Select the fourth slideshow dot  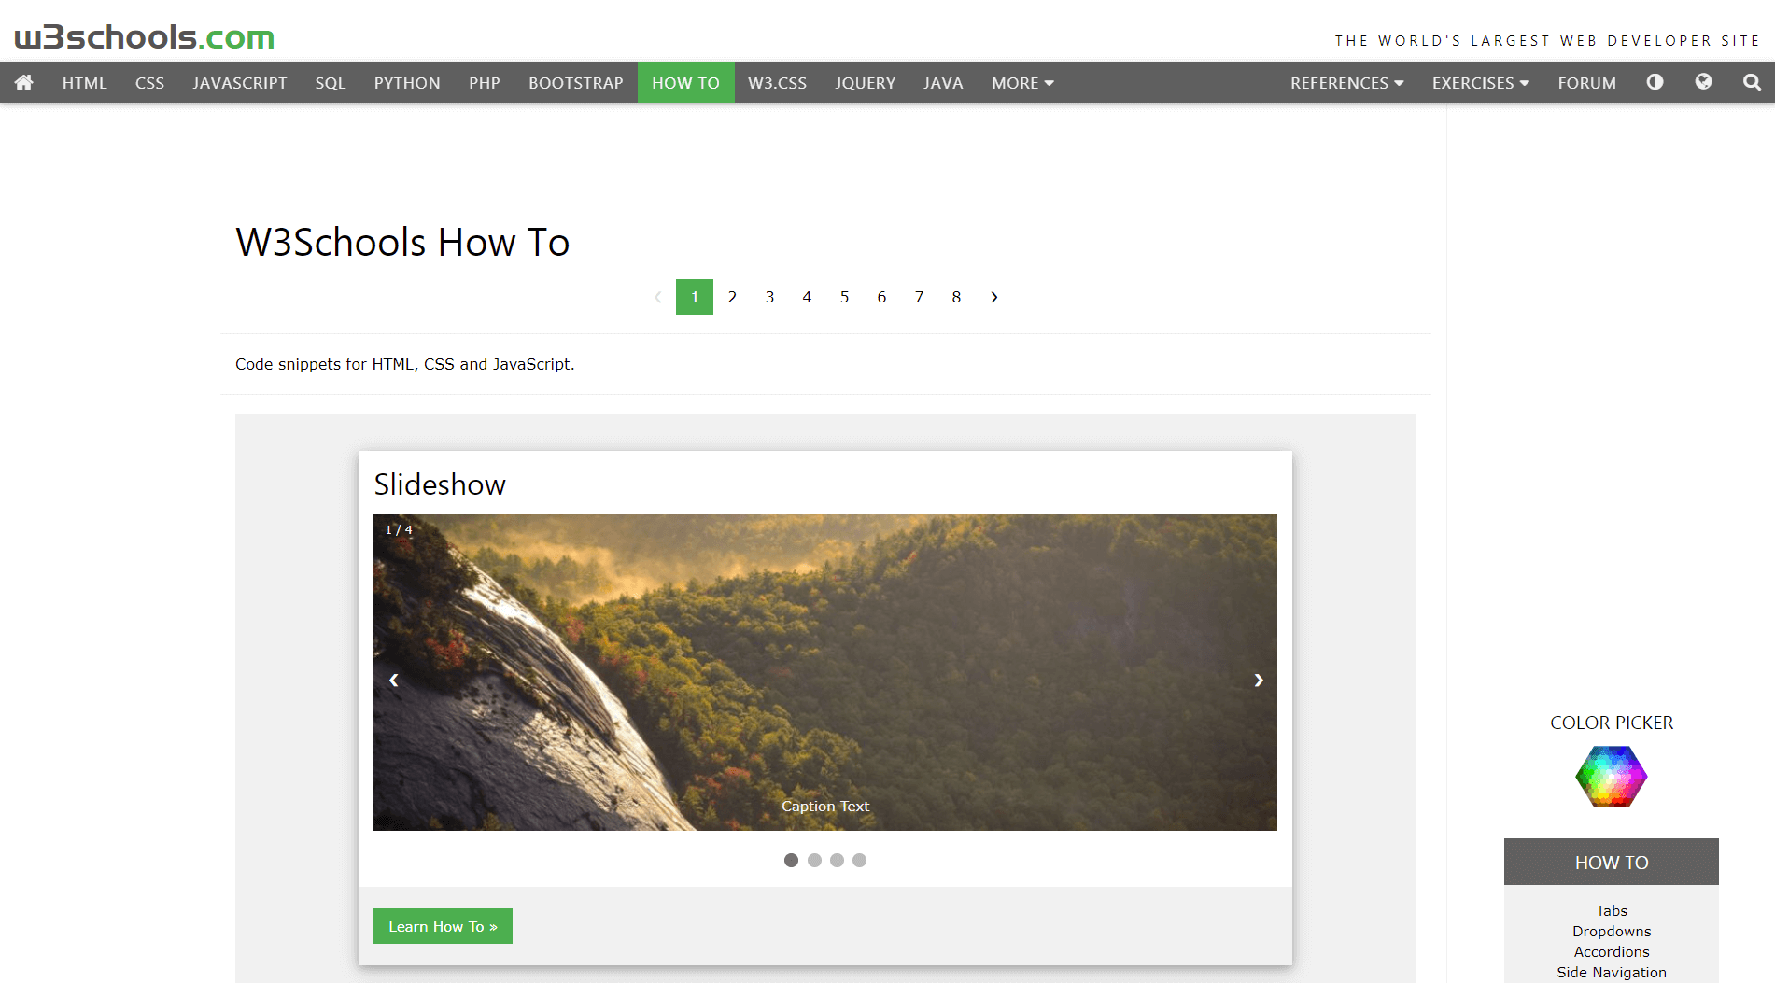pyautogui.click(x=859, y=860)
